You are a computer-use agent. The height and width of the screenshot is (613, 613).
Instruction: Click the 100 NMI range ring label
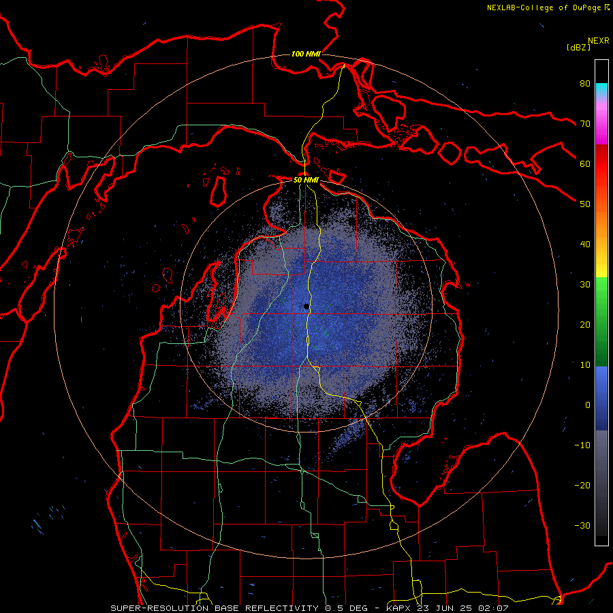click(x=306, y=54)
